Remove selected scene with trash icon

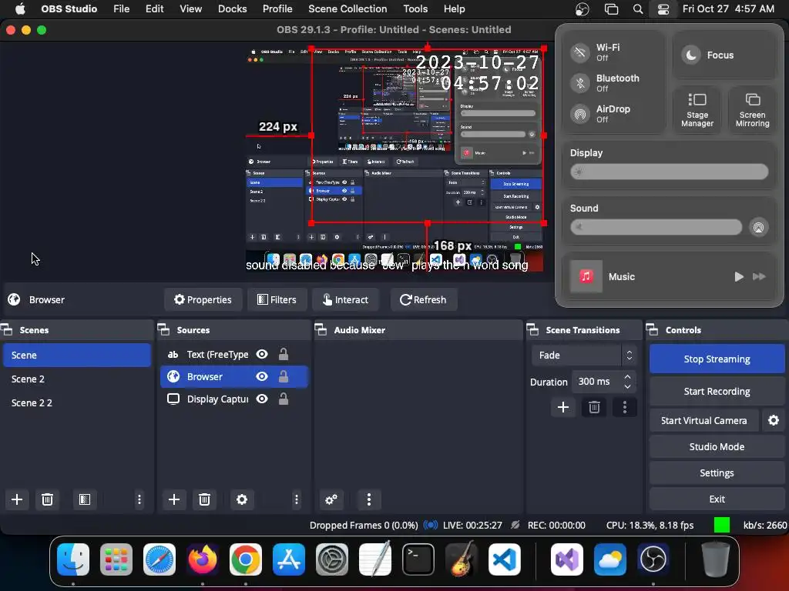(x=47, y=499)
